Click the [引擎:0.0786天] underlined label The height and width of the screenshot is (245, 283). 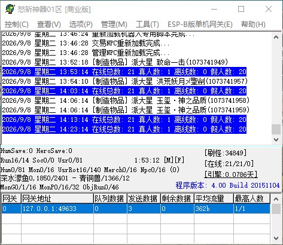pyautogui.click(x=231, y=174)
